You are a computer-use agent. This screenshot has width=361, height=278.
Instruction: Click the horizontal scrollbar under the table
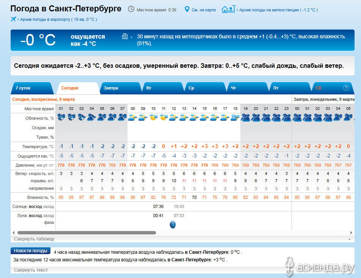pyautogui.click(x=87, y=233)
